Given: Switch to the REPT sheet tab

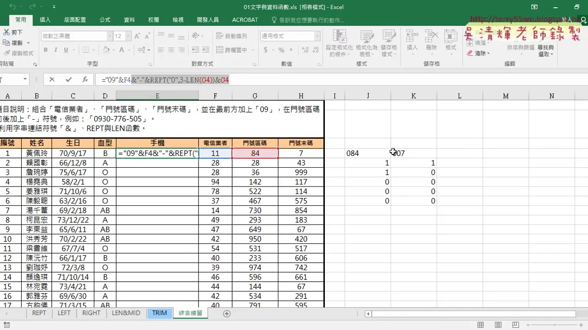Looking at the screenshot, I should coord(39,313).
